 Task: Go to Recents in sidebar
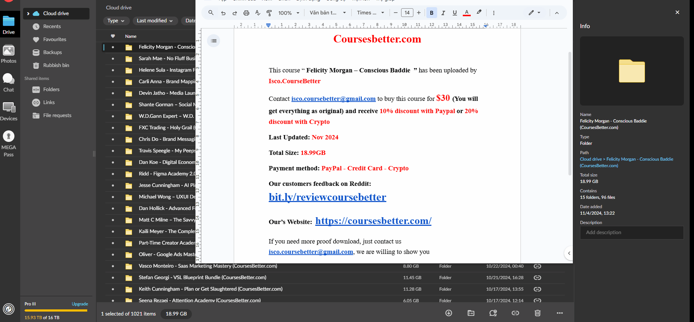pyautogui.click(x=52, y=26)
